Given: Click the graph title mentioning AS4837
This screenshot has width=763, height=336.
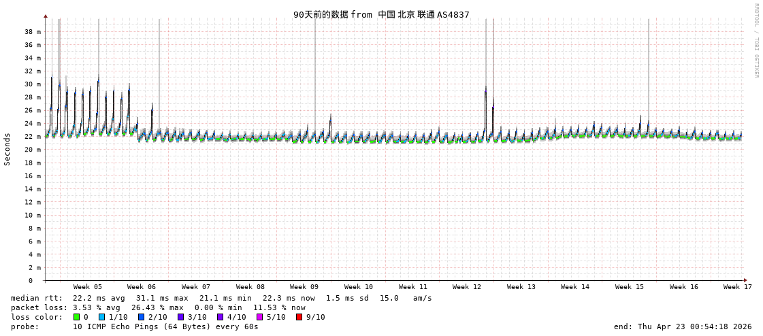Looking at the screenshot, I should (x=381, y=14).
